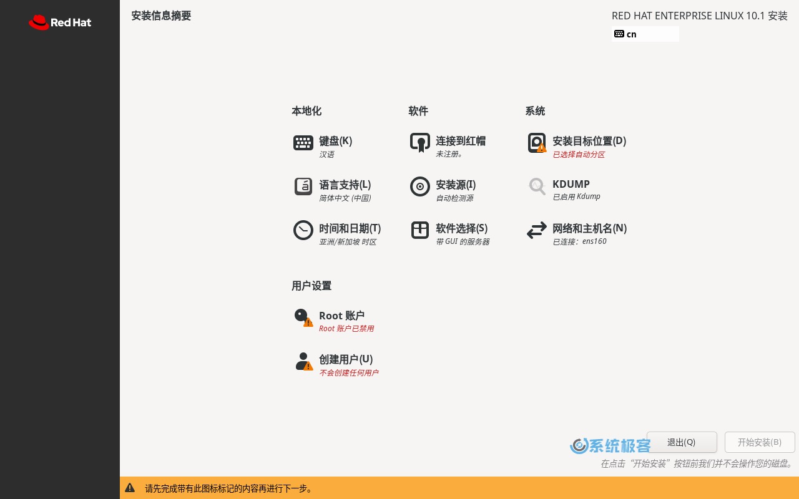Click the KDUMP magnifier icon
Viewport: 799px width, 499px height.
537,187
